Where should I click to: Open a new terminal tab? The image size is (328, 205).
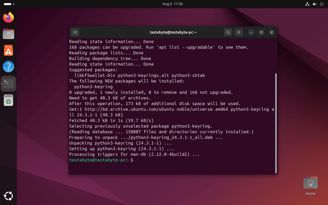tap(75, 32)
